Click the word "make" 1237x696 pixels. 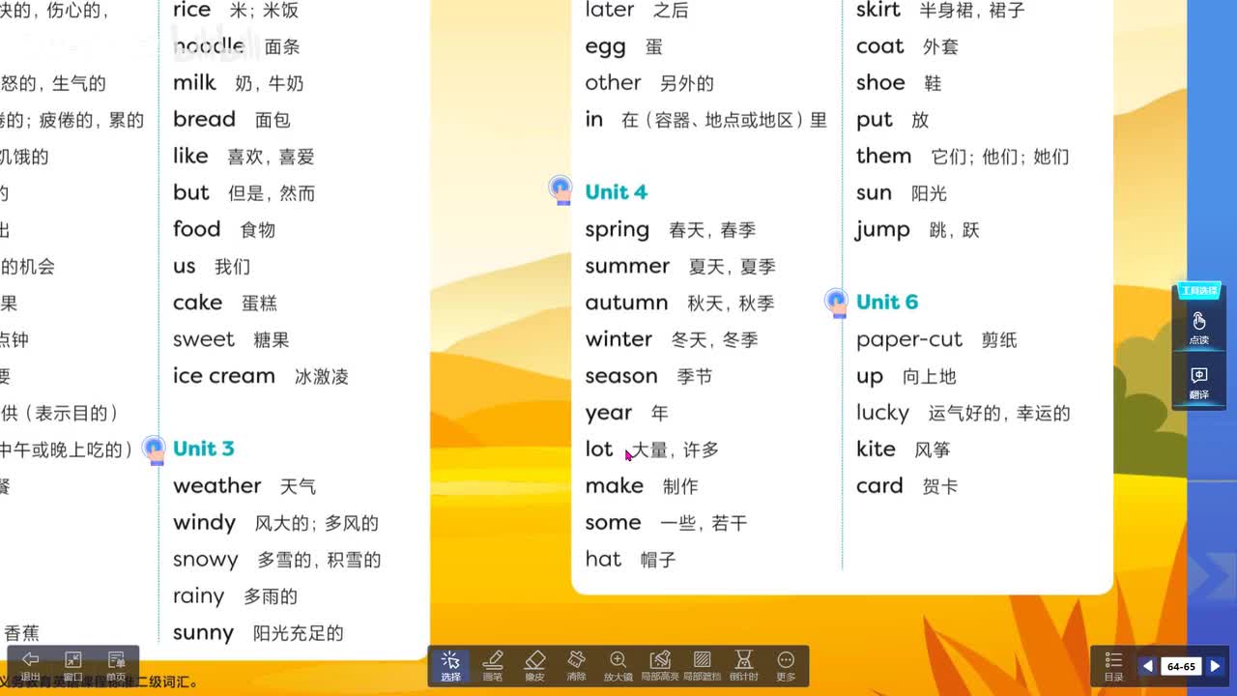614,485
